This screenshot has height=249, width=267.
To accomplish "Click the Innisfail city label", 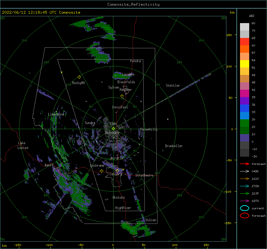I will pyautogui.click(x=120, y=107).
